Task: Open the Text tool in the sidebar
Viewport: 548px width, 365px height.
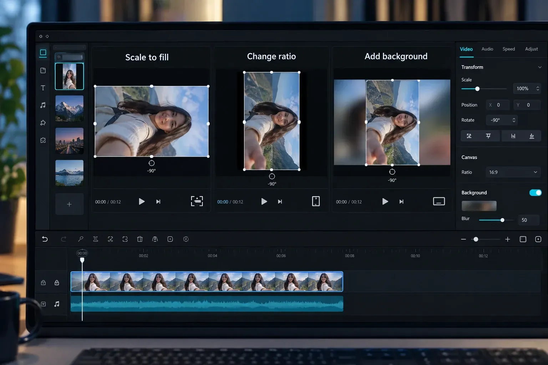Action: (43, 88)
